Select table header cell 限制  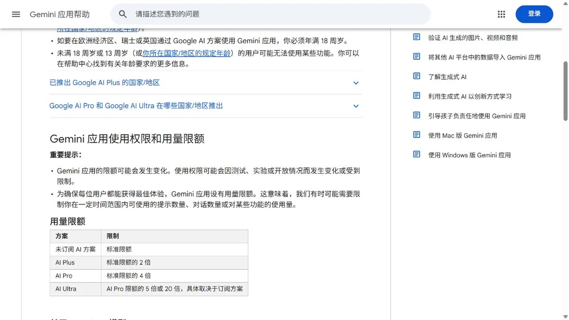pyautogui.click(x=174, y=236)
